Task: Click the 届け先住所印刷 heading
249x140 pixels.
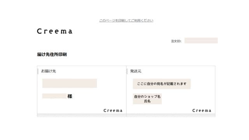Action: pyautogui.click(x=52, y=54)
